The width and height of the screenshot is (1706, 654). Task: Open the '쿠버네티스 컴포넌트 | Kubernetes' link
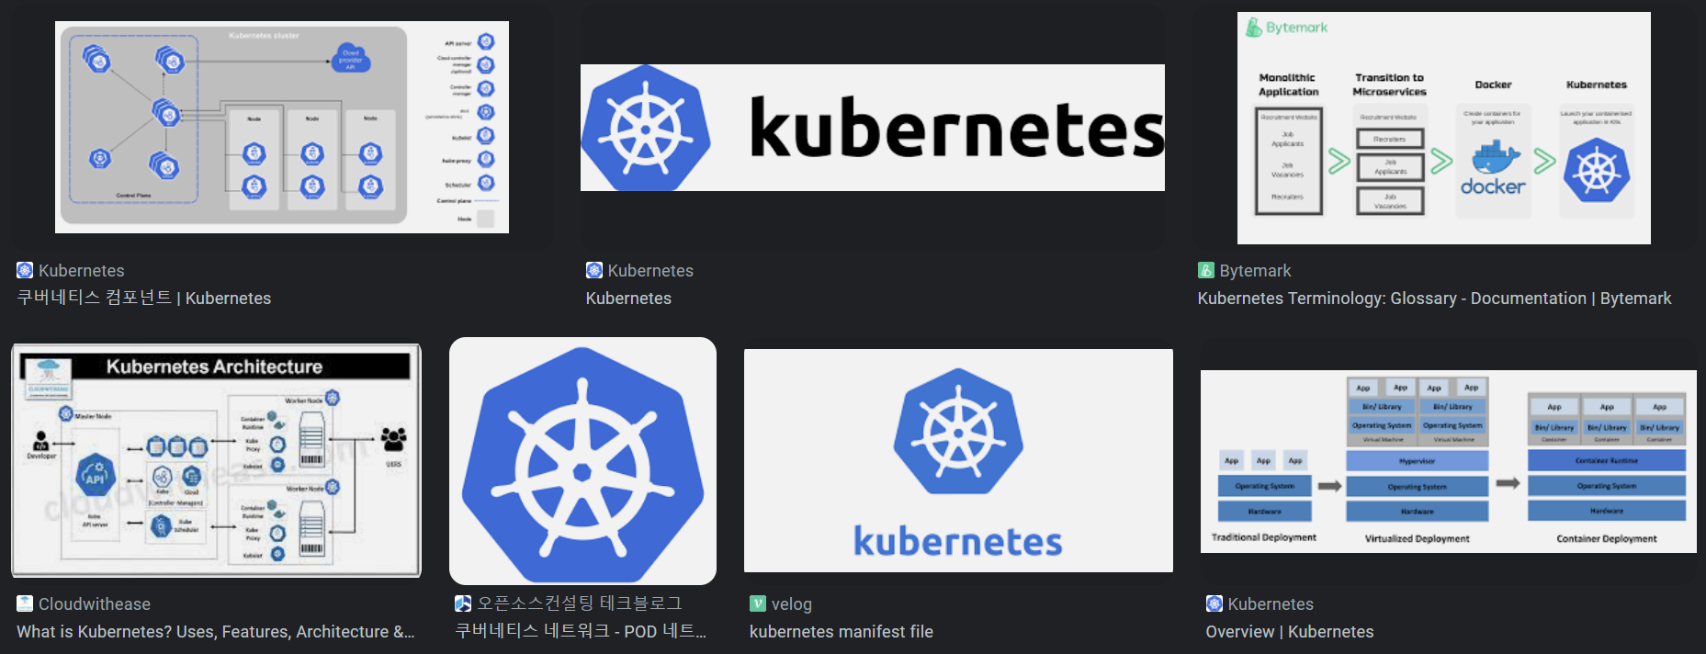coord(144,298)
